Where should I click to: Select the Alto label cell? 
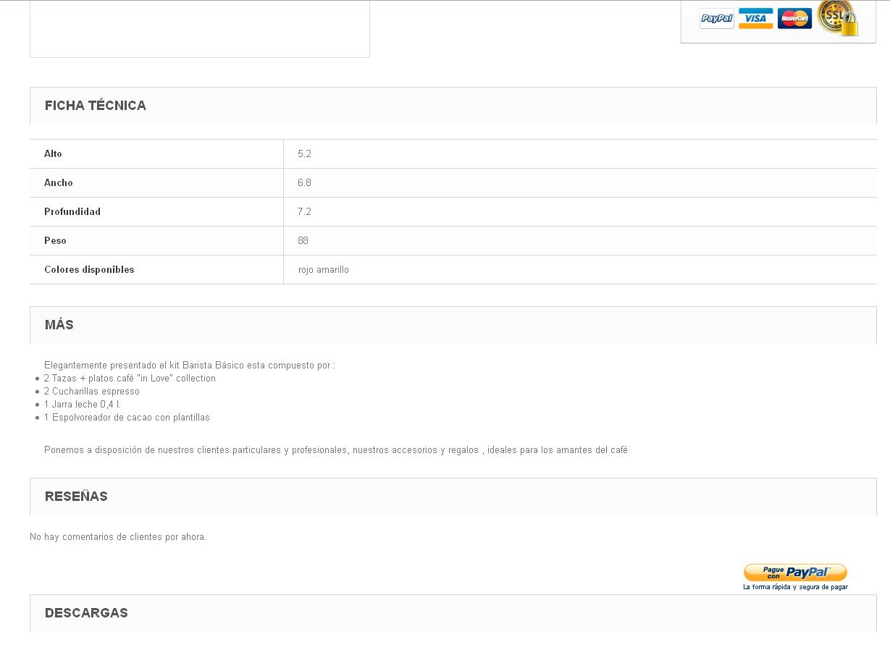pos(156,153)
